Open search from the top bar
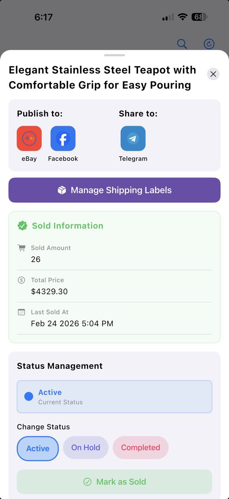The width and height of the screenshot is (229, 499). pyautogui.click(x=182, y=44)
